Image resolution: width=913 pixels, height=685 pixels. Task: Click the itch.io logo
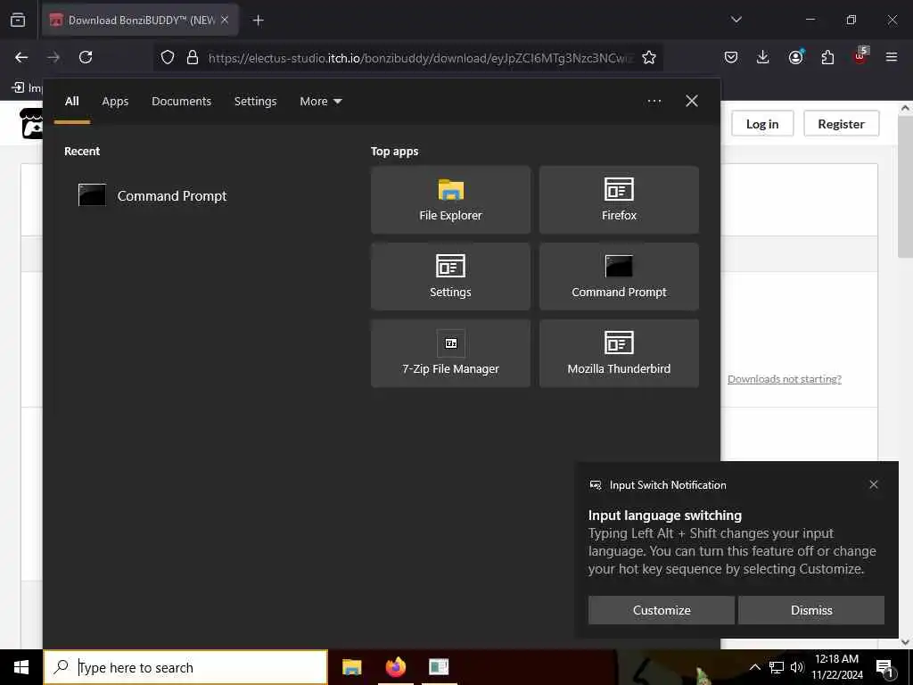(32, 123)
